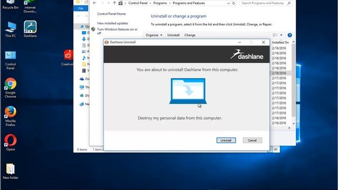Open the File tab in Explorer
Screen dimensions: 338x190
[x=81, y=8]
